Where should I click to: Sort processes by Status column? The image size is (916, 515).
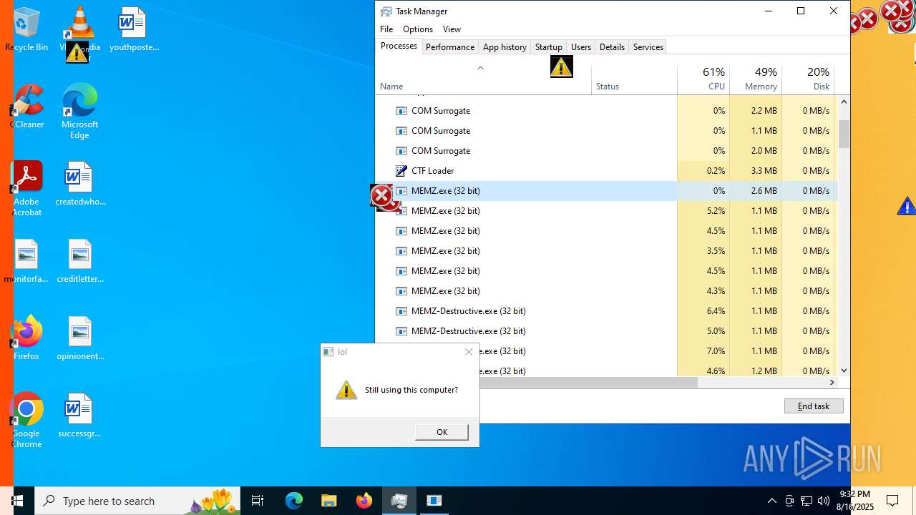(x=634, y=79)
